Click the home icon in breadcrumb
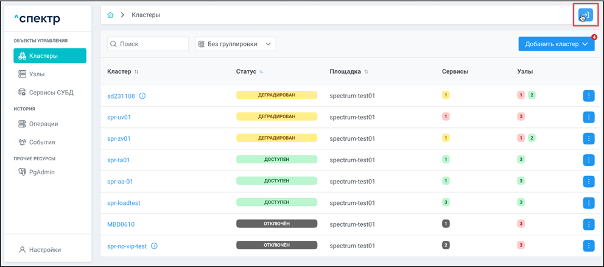This screenshot has width=604, height=267. coord(110,15)
